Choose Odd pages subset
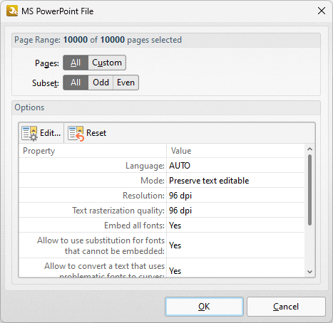The height and width of the screenshot is (323, 333). click(x=101, y=83)
